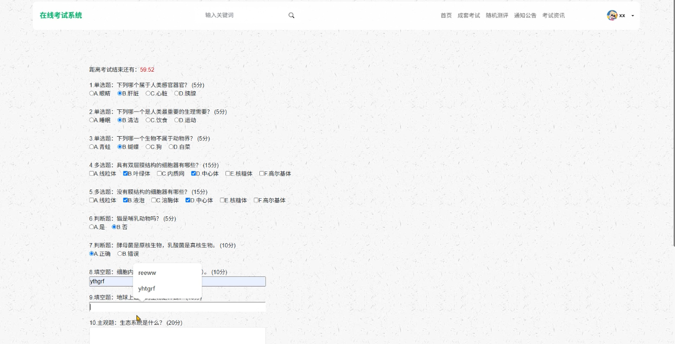675x344 pixels.
Task: Uncheck D.中心体 in question 4
Action: pos(194,174)
